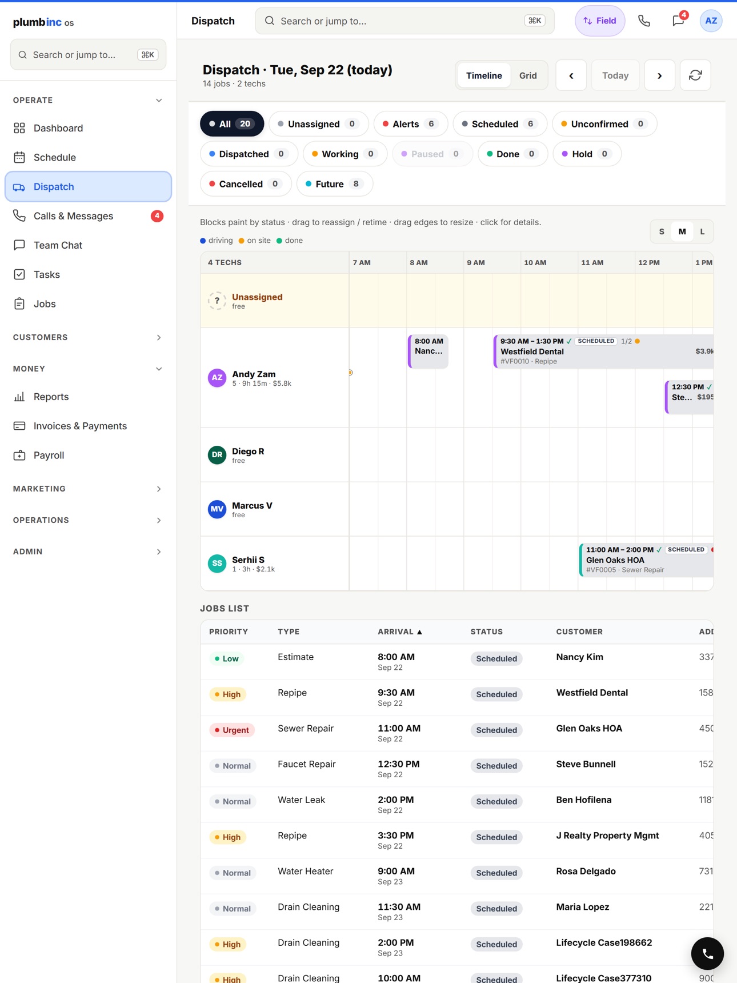Open Payroll in sidebar

coord(88,455)
